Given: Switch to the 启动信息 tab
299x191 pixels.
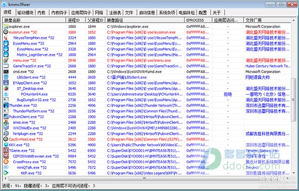Looking at the screenshot, I should tap(147, 13).
